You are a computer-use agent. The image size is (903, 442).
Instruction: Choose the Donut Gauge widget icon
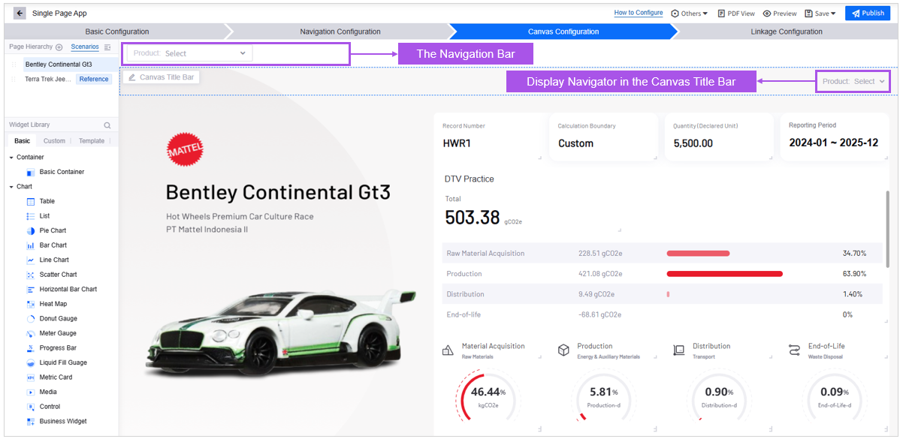point(31,319)
